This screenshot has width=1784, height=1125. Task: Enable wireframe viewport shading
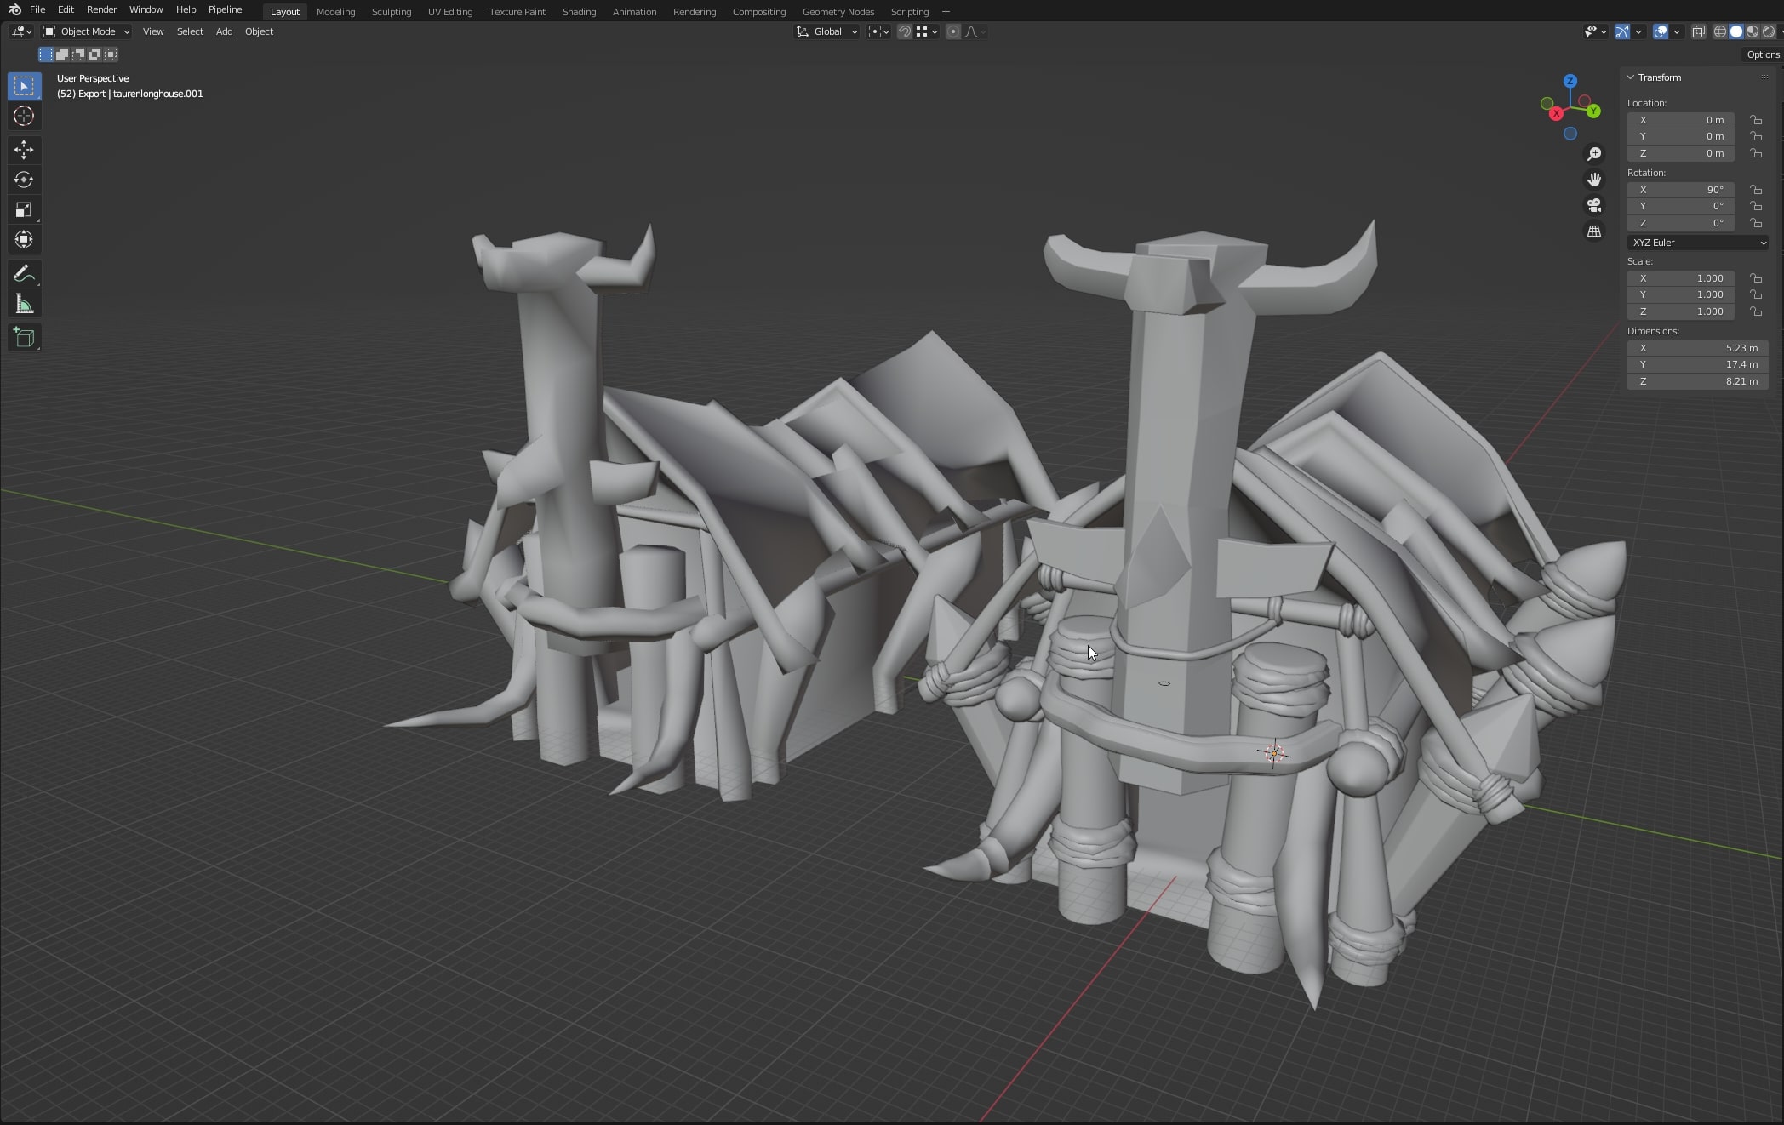1719,31
